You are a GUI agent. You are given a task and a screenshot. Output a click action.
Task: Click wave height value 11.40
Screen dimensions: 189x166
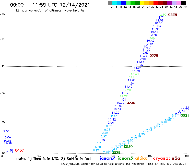128,87
